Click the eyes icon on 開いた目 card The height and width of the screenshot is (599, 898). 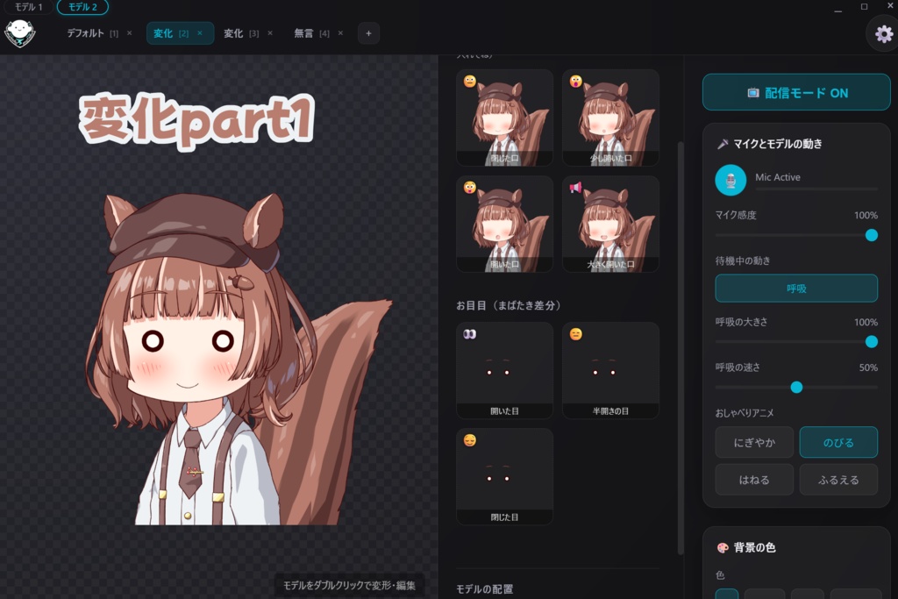[x=470, y=334]
